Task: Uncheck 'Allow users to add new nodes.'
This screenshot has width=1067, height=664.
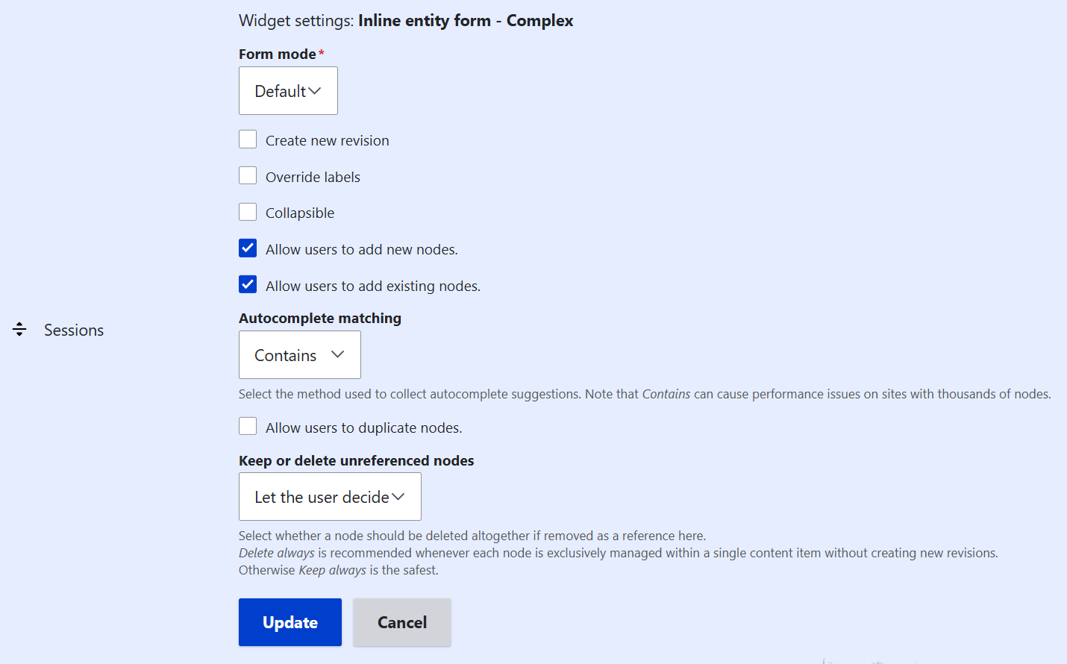Action: click(248, 248)
